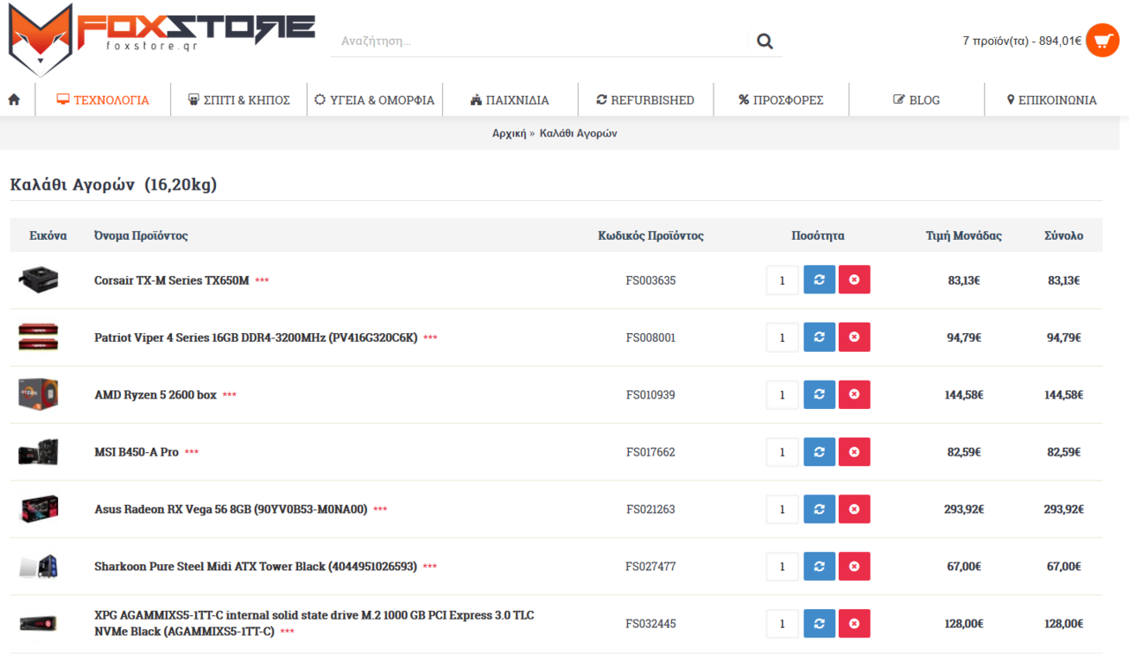
Task: Click the Sharkoon tower case thumbnail
Action: point(39,567)
